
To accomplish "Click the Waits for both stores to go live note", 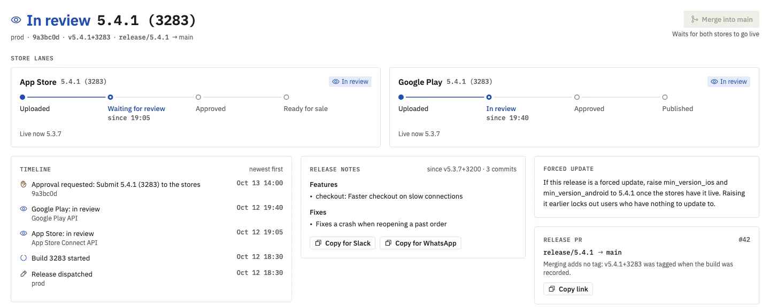I will (715, 34).
